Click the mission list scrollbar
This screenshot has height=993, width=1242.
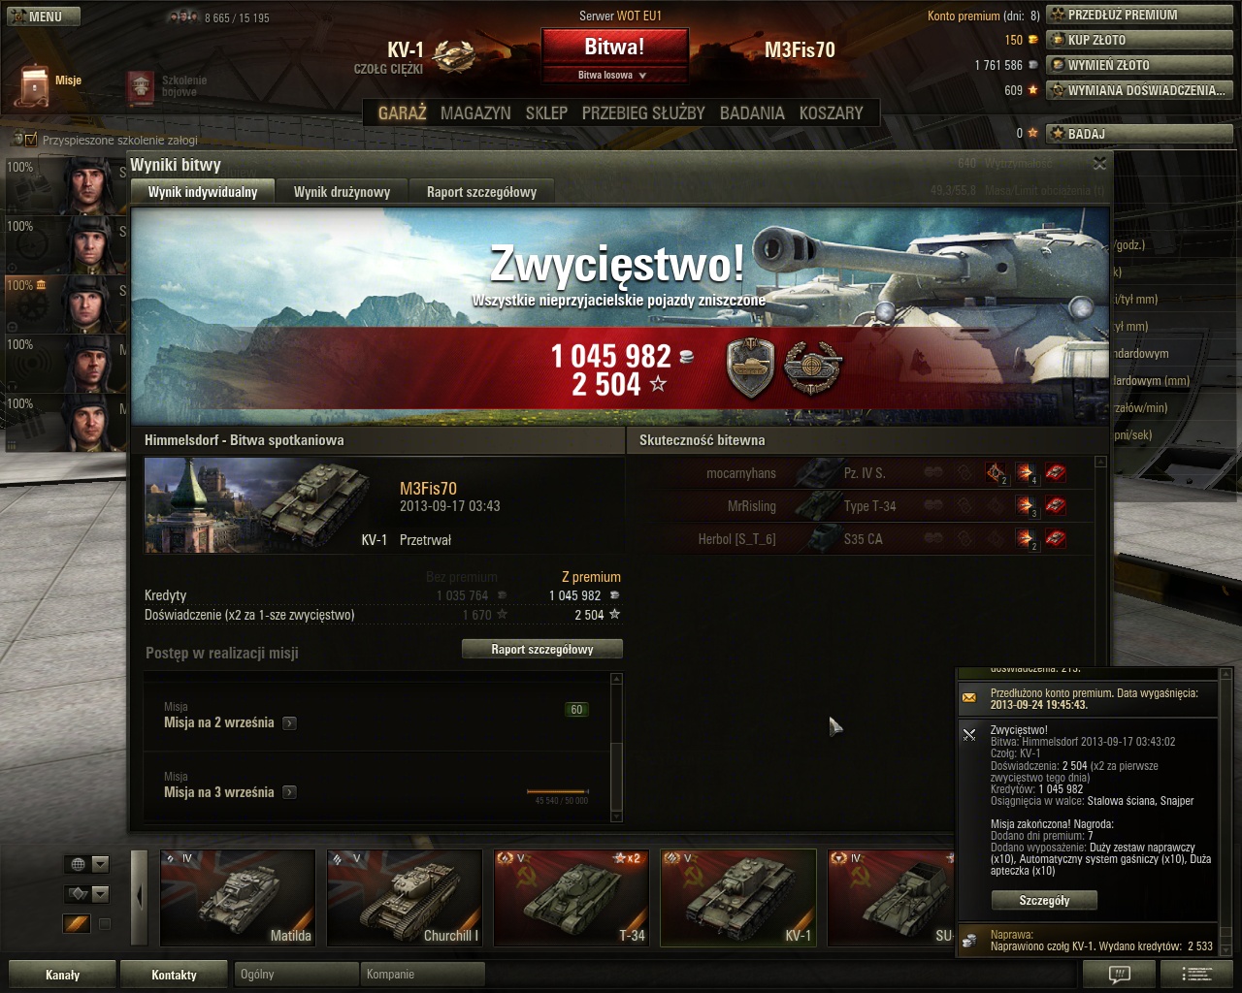click(616, 749)
